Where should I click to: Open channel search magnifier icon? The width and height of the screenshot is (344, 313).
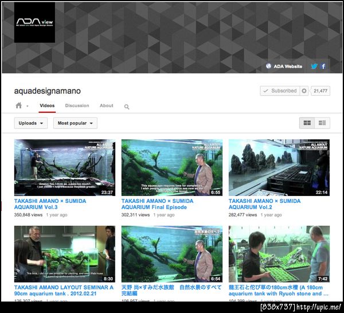[127, 107]
